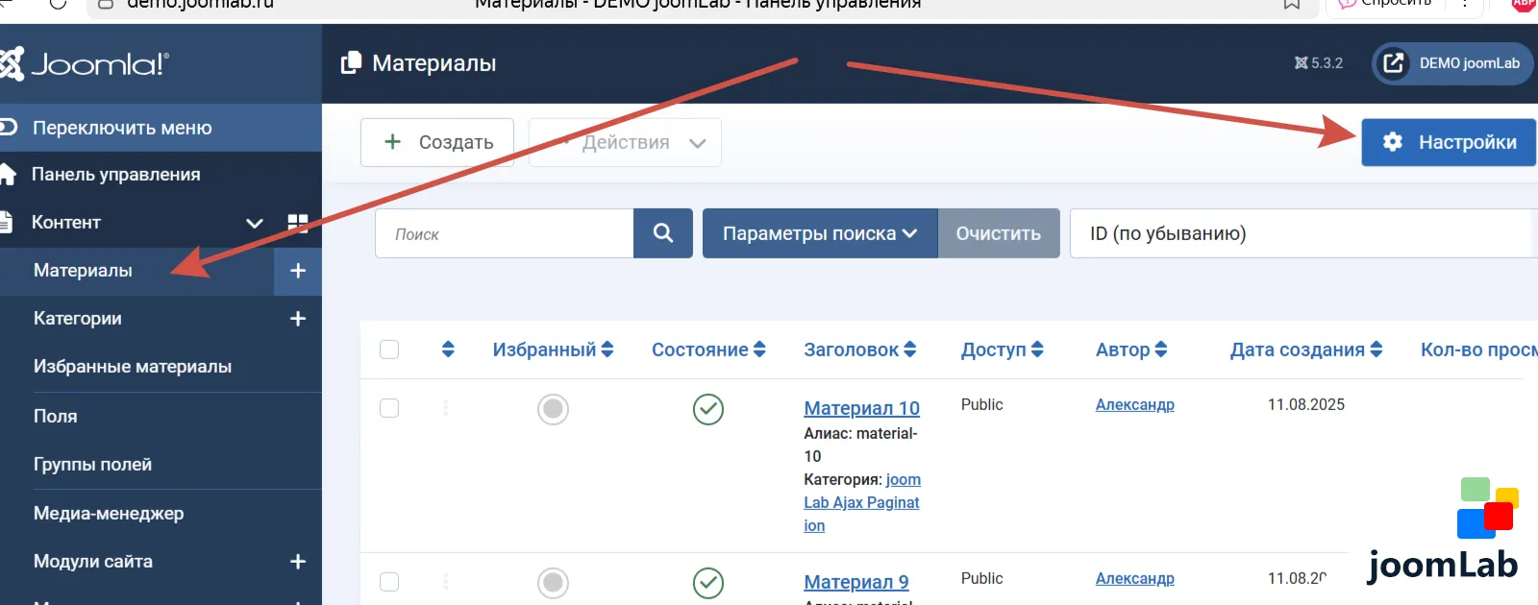1538x605 pixels.
Task: Click date 11.08.2025 for Материал 10
Action: click(x=1306, y=405)
